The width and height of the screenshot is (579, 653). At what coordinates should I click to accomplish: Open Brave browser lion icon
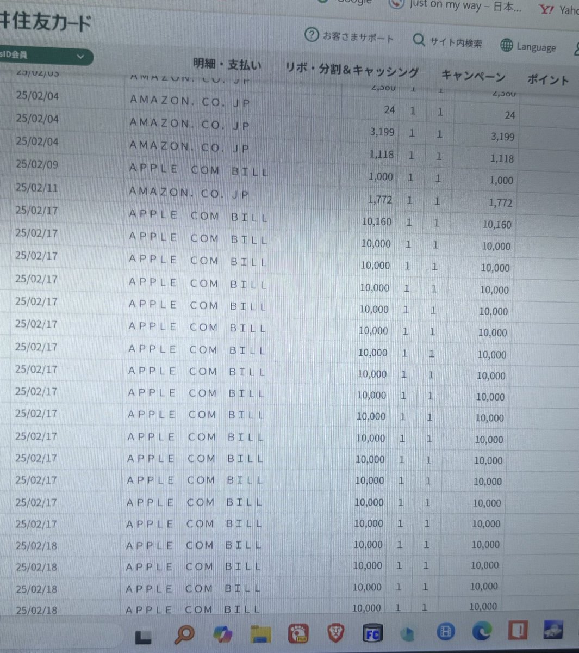click(x=336, y=632)
